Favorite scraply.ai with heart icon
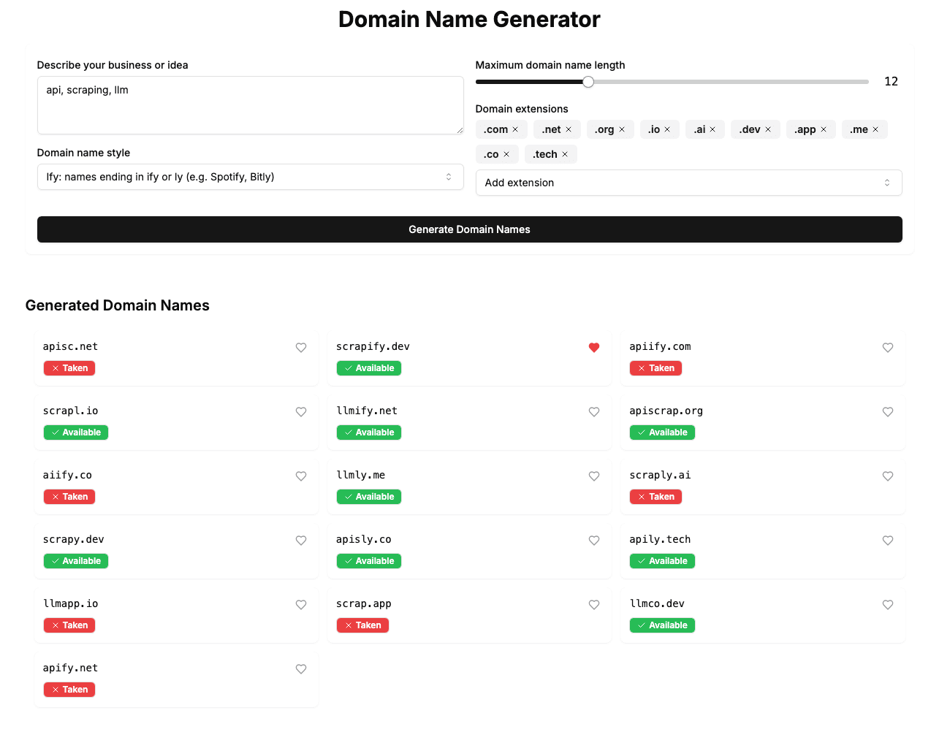The width and height of the screenshot is (931, 732). coord(888,476)
